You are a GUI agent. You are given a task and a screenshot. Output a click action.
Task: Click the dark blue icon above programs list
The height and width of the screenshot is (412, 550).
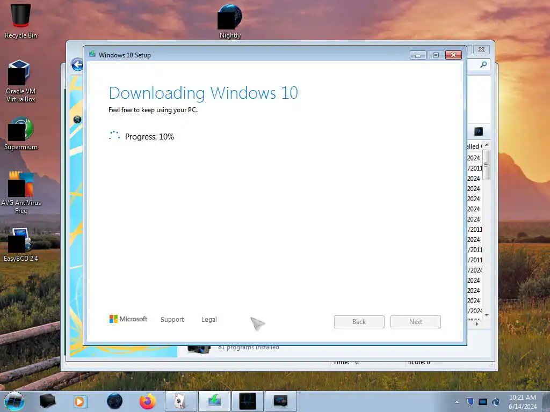tap(479, 131)
